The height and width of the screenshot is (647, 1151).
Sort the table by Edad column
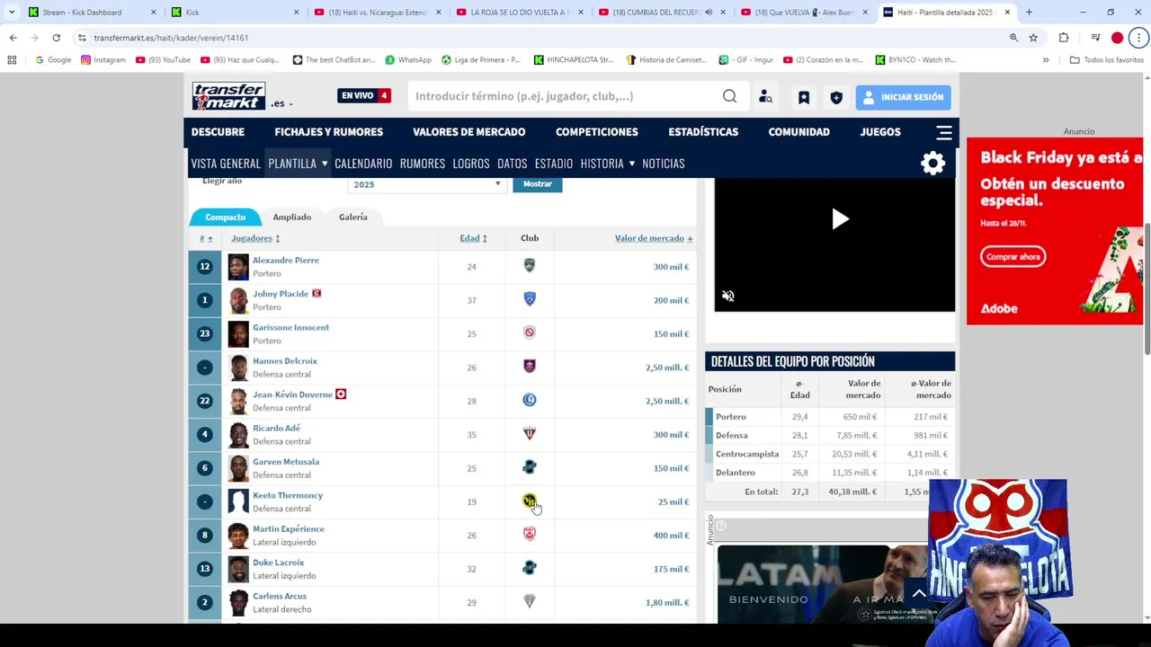473,238
